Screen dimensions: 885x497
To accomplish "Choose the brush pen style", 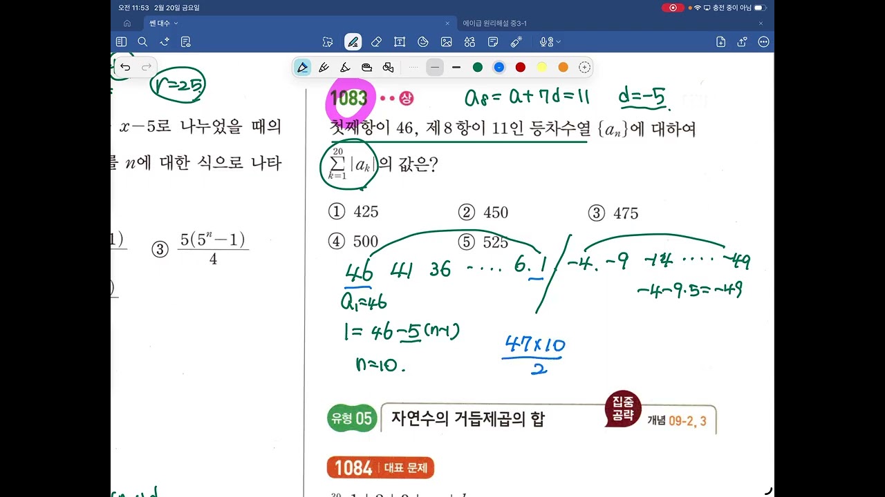I will [345, 67].
